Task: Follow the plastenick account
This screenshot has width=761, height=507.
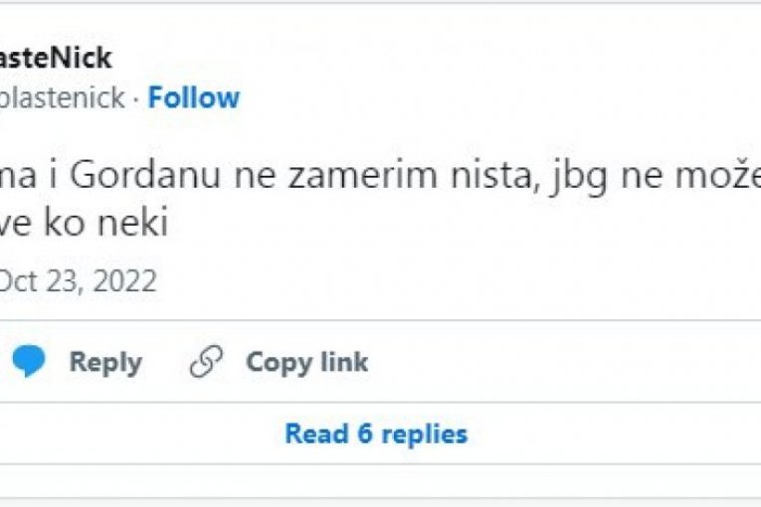Action: [193, 97]
